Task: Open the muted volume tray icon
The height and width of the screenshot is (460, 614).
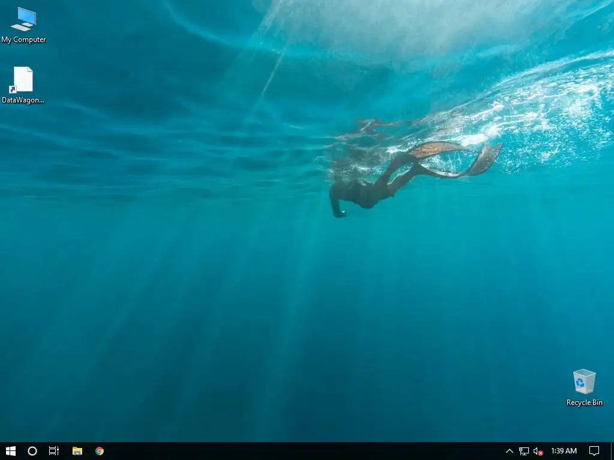Action: [x=538, y=451]
